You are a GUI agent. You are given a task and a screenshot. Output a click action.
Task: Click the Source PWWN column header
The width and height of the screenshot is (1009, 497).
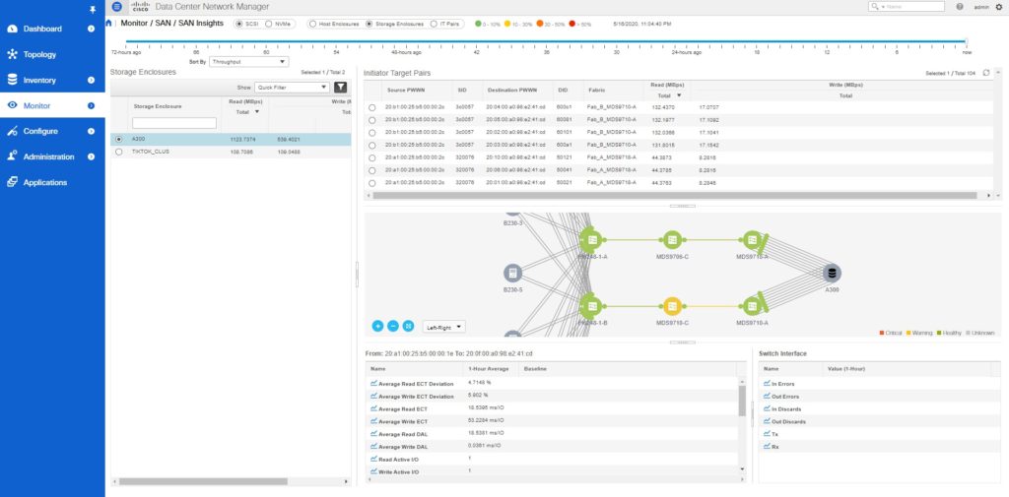point(405,90)
